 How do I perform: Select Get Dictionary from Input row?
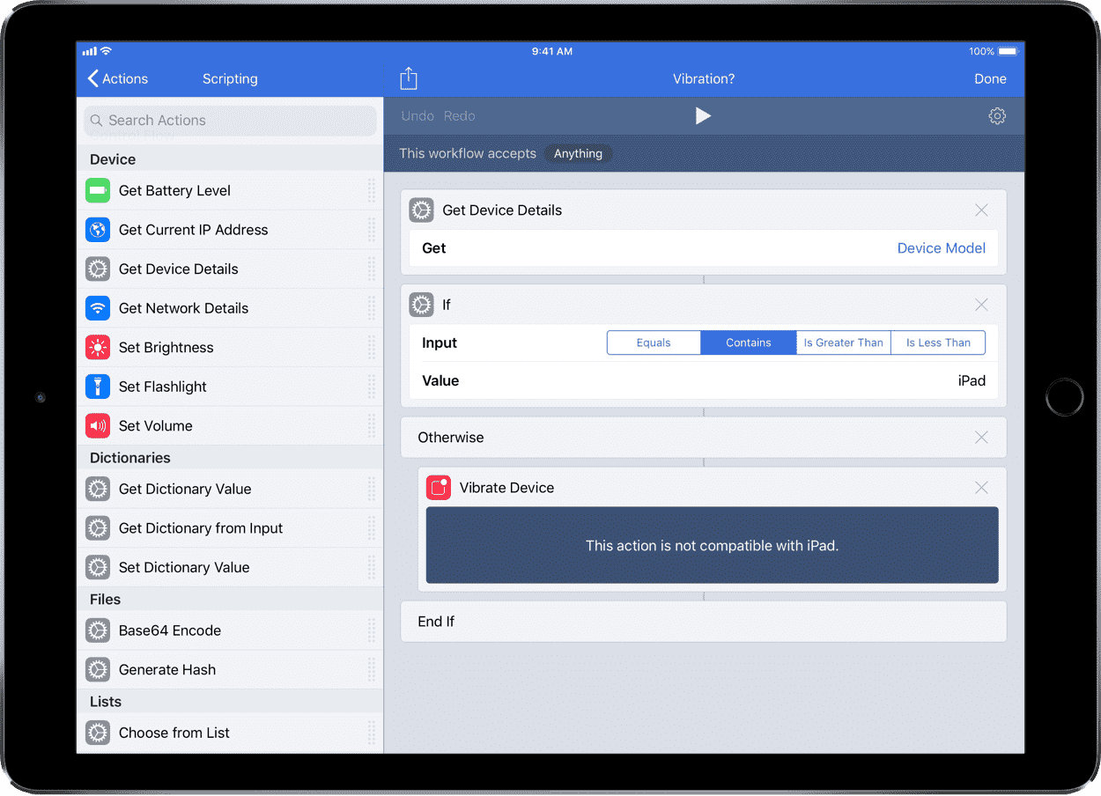(230, 528)
